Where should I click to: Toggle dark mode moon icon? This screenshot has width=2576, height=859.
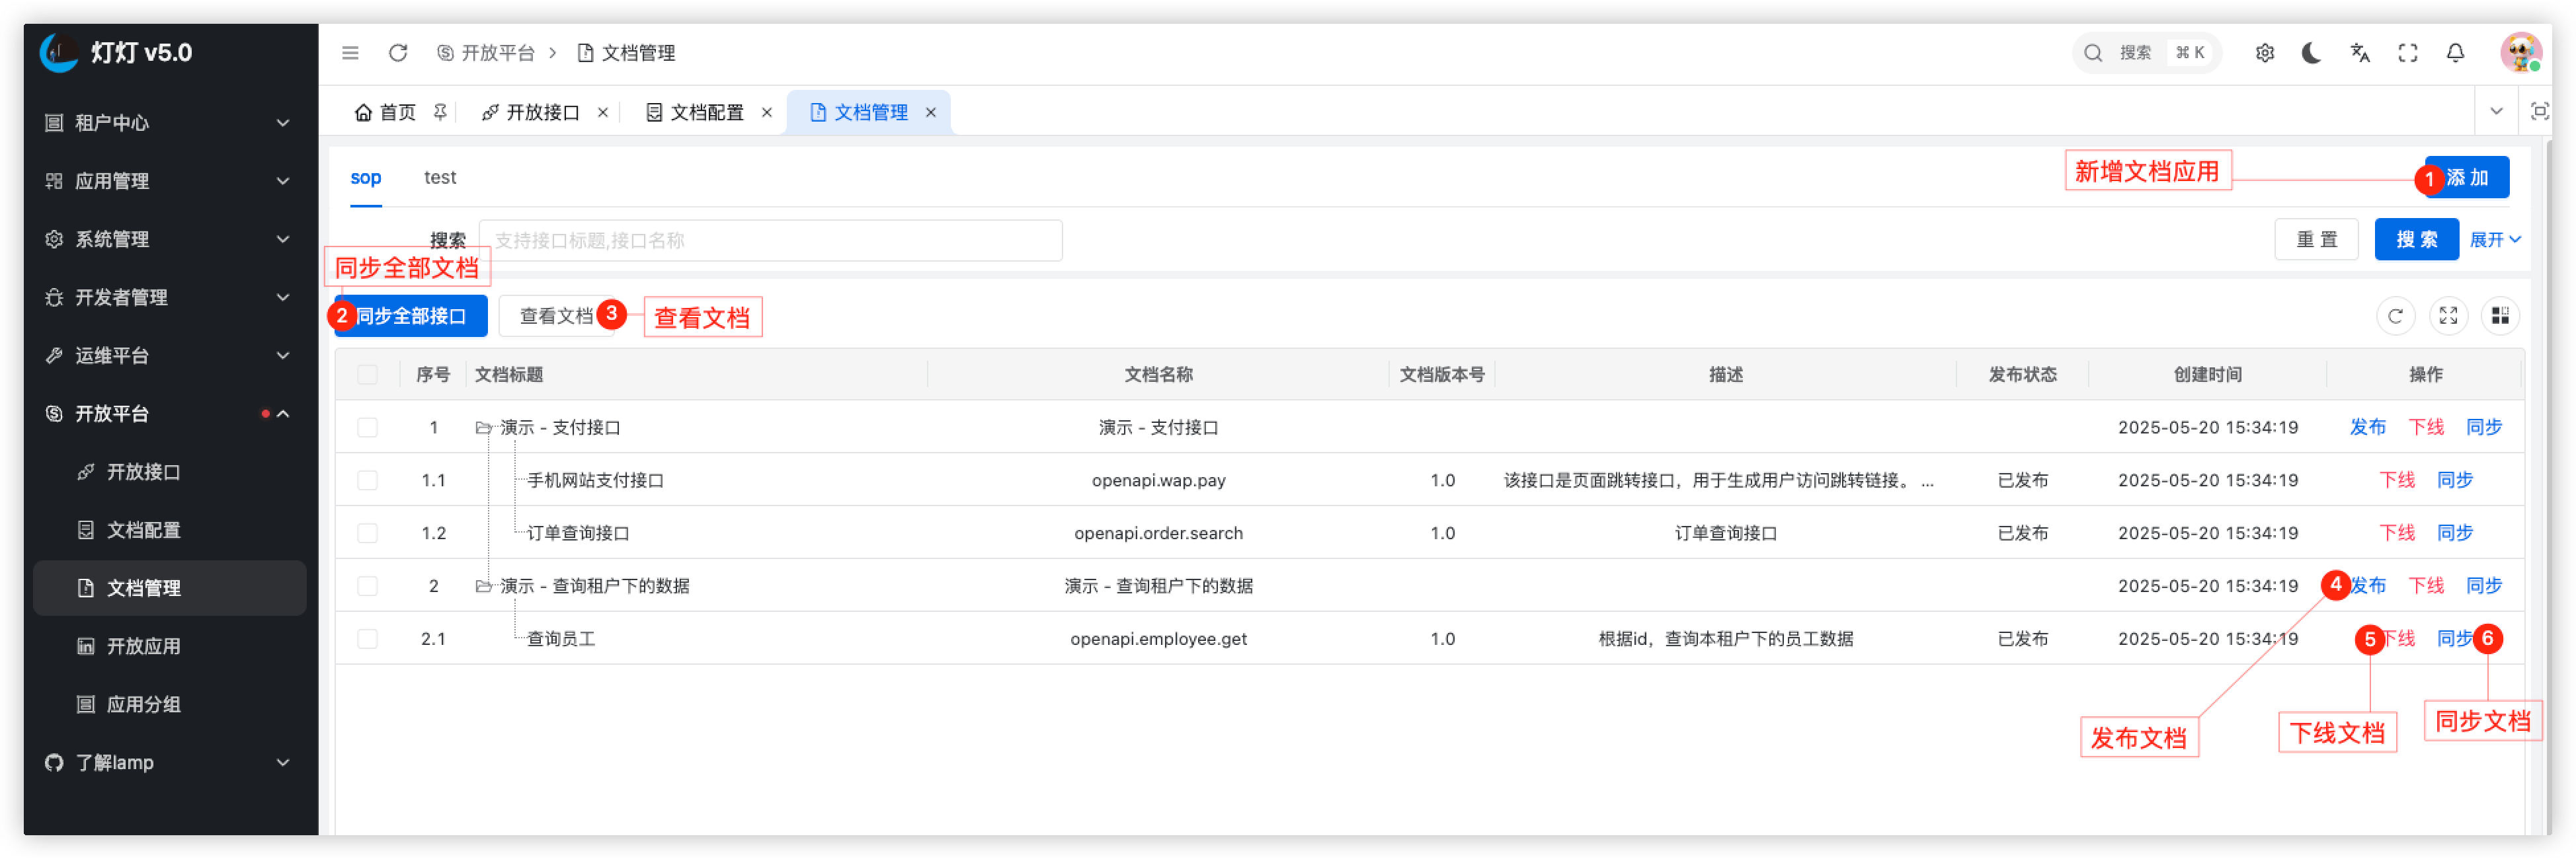2311,53
